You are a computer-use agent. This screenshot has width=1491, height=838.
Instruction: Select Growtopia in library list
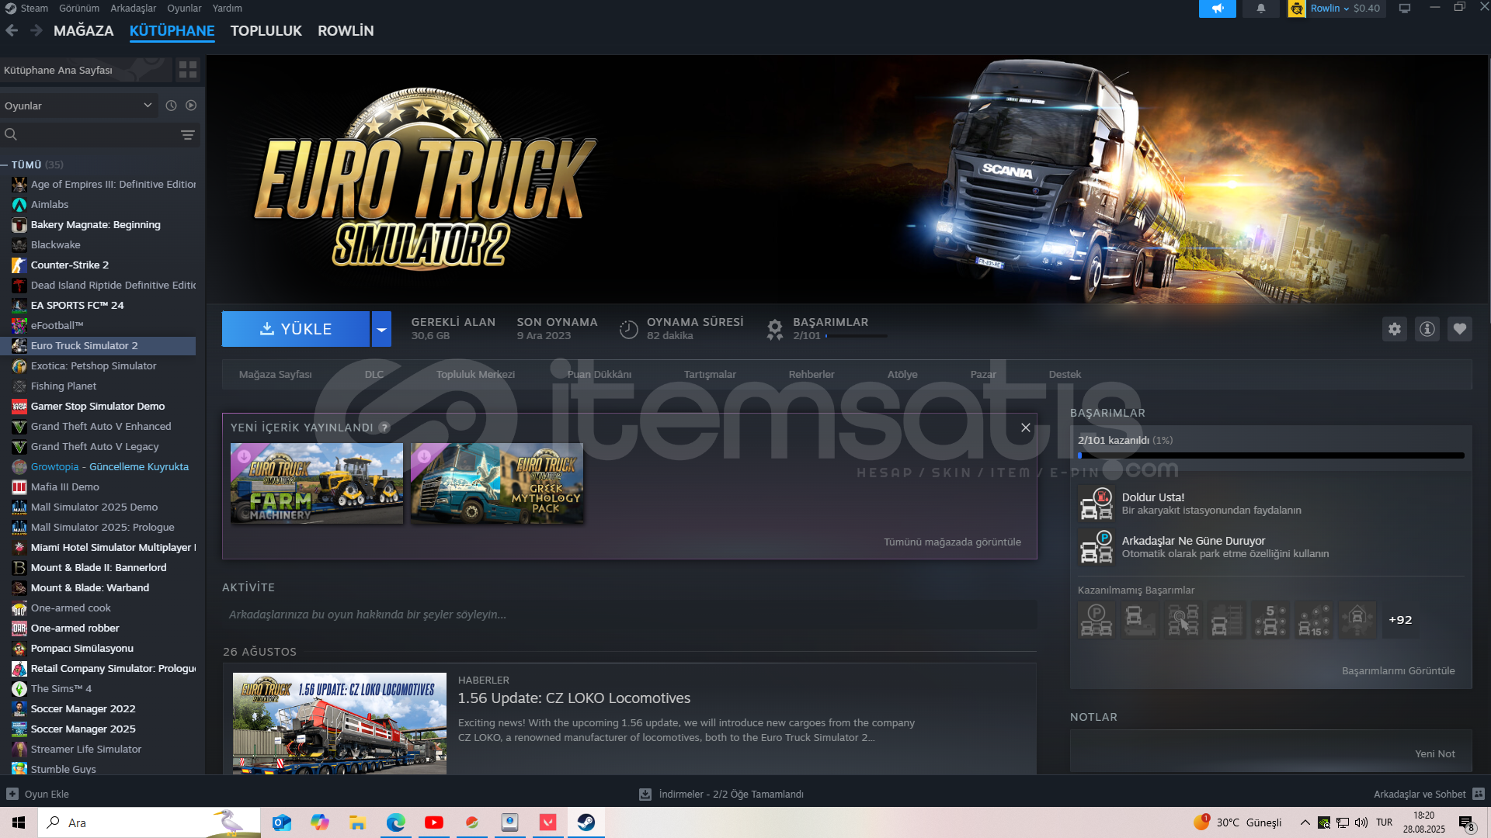98,466
